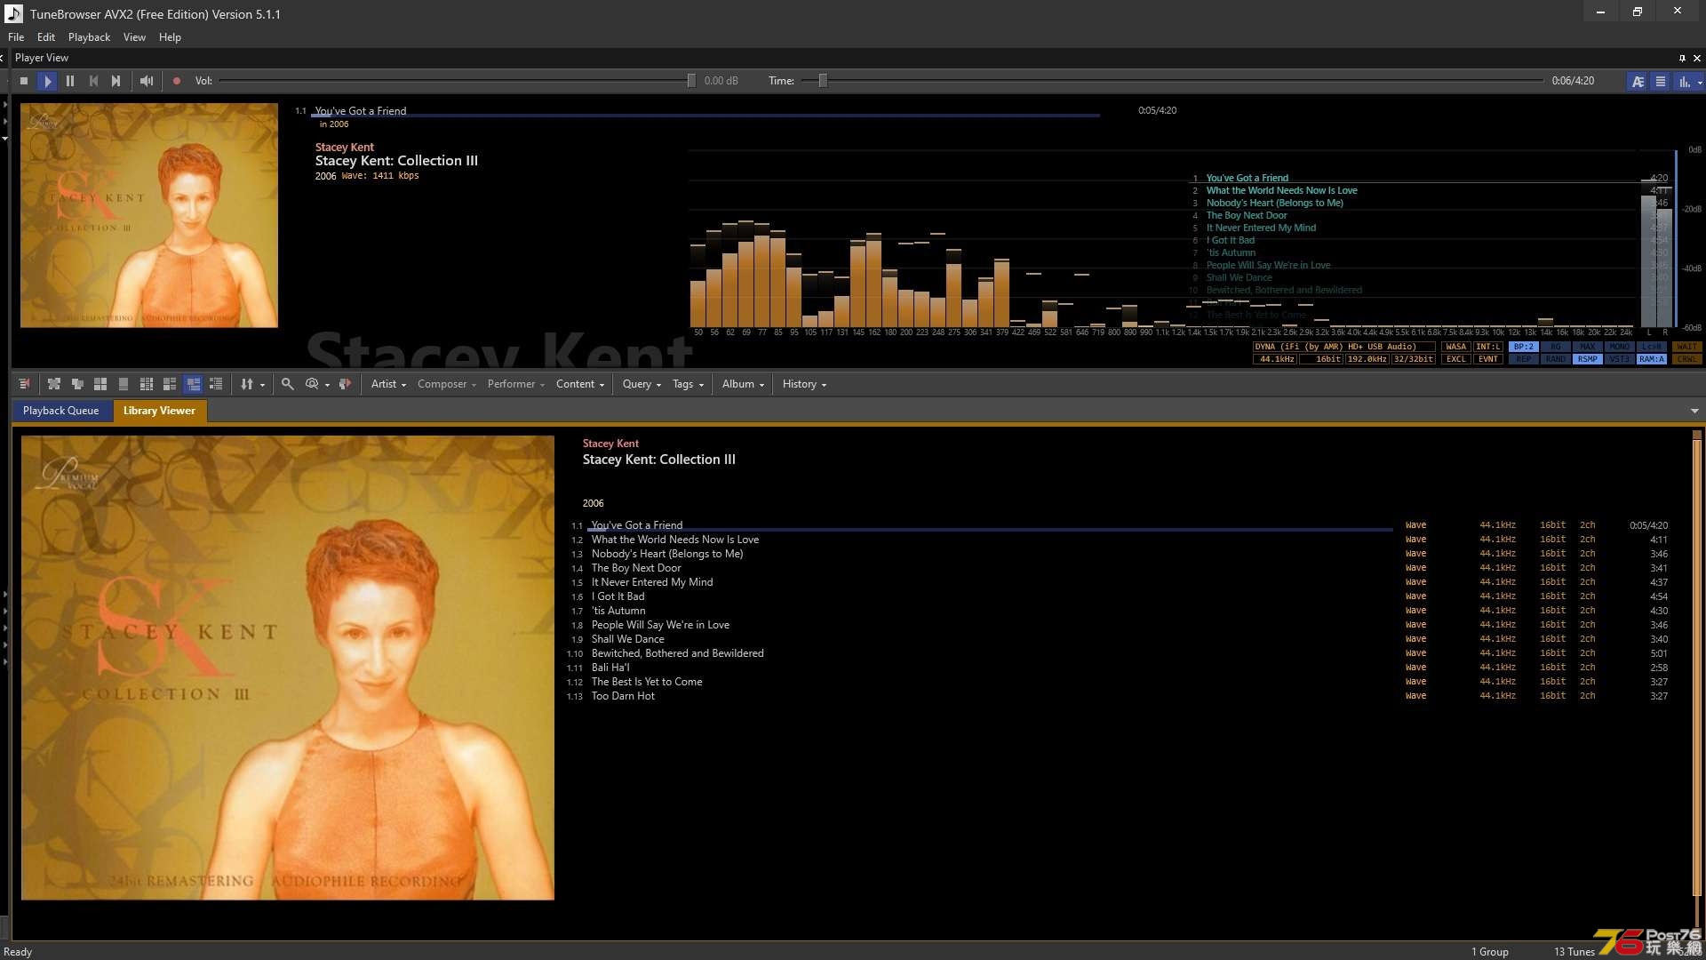Switch to the Playback Queue tab

click(60, 411)
